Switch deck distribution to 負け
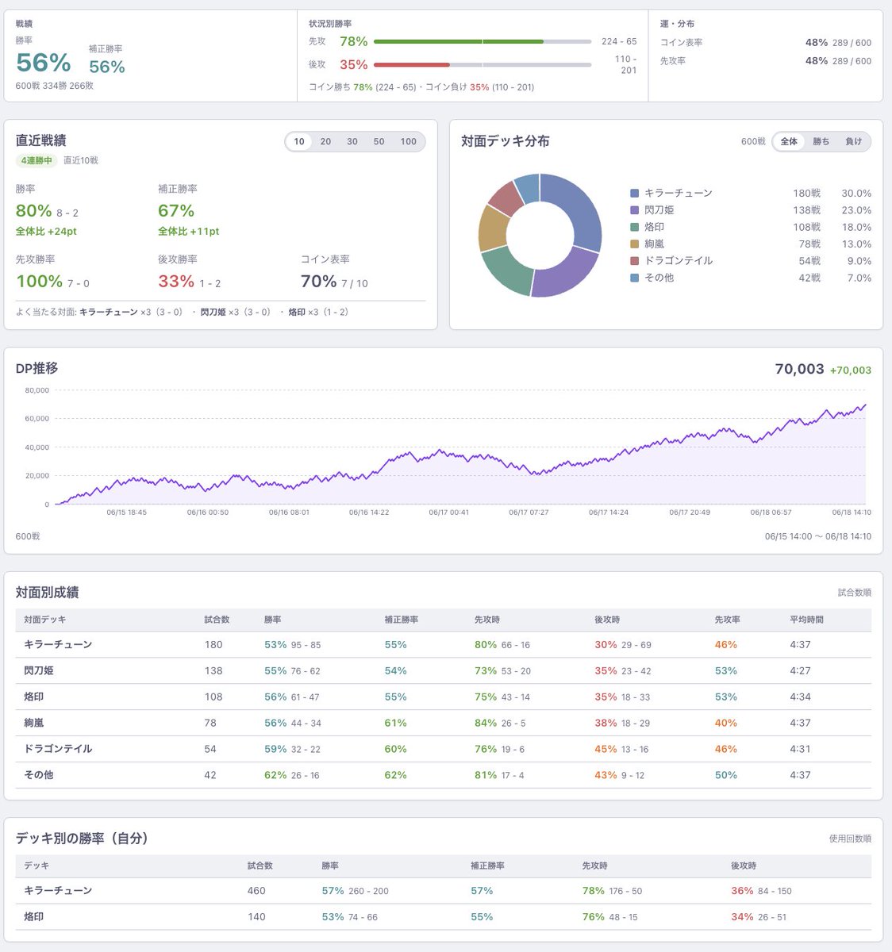 point(854,141)
